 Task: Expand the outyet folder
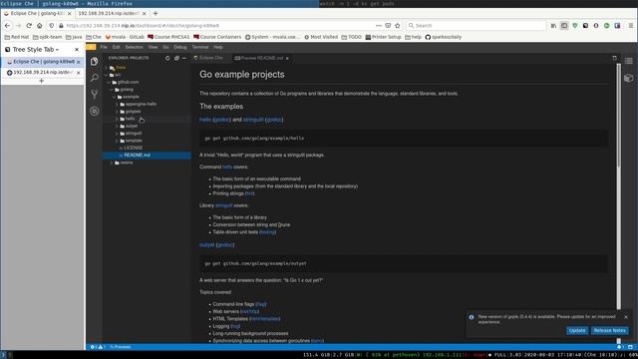tap(117, 127)
